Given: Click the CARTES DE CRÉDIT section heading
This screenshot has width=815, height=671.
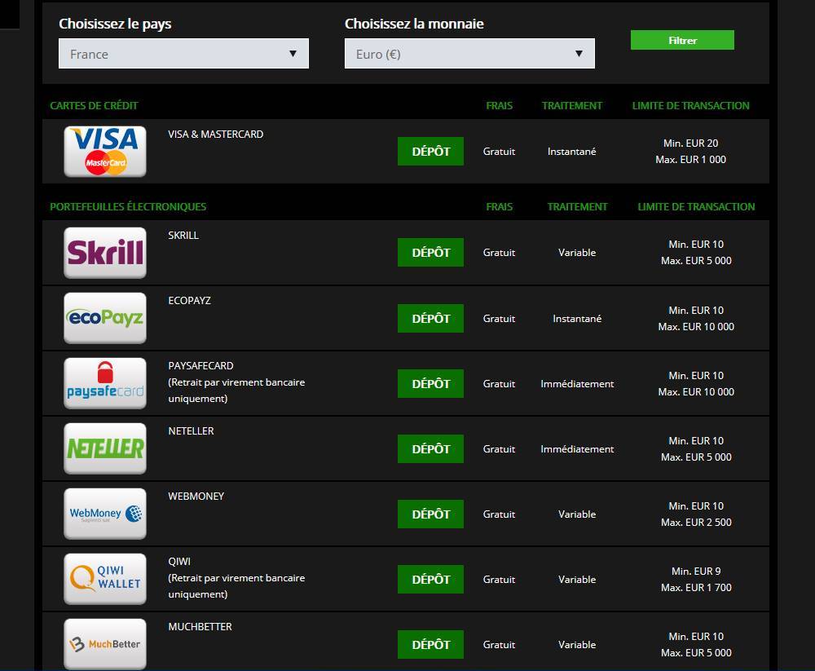Looking at the screenshot, I should [94, 106].
